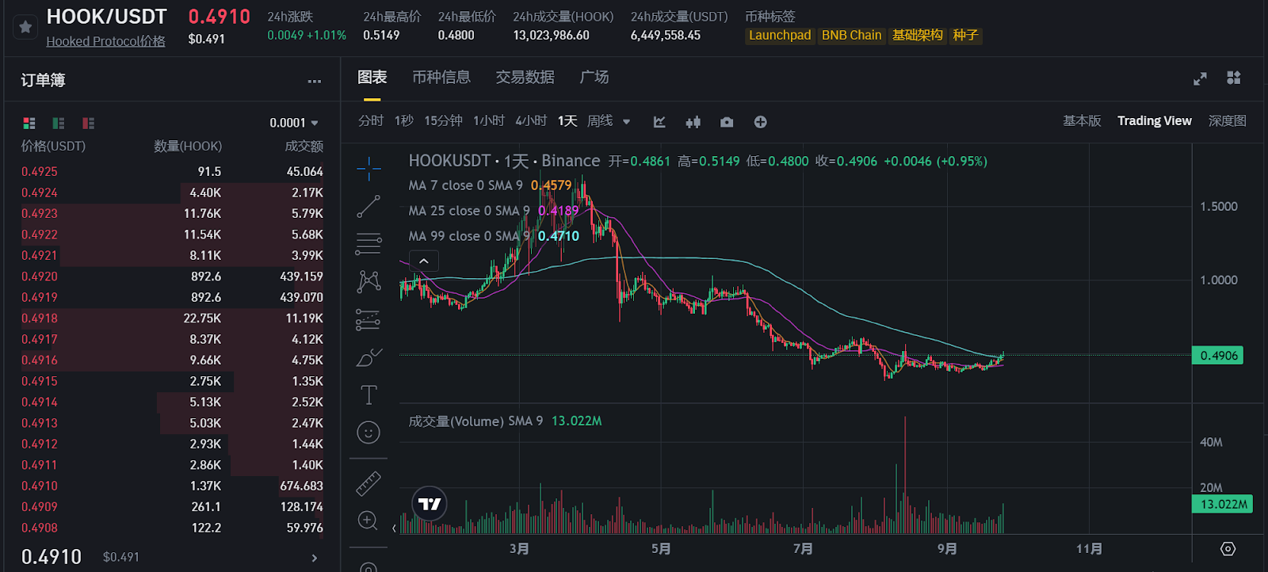Open the arrow next to last price 0.4910
The height and width of the screenshot is (572, 1268).
coord(315,558)
